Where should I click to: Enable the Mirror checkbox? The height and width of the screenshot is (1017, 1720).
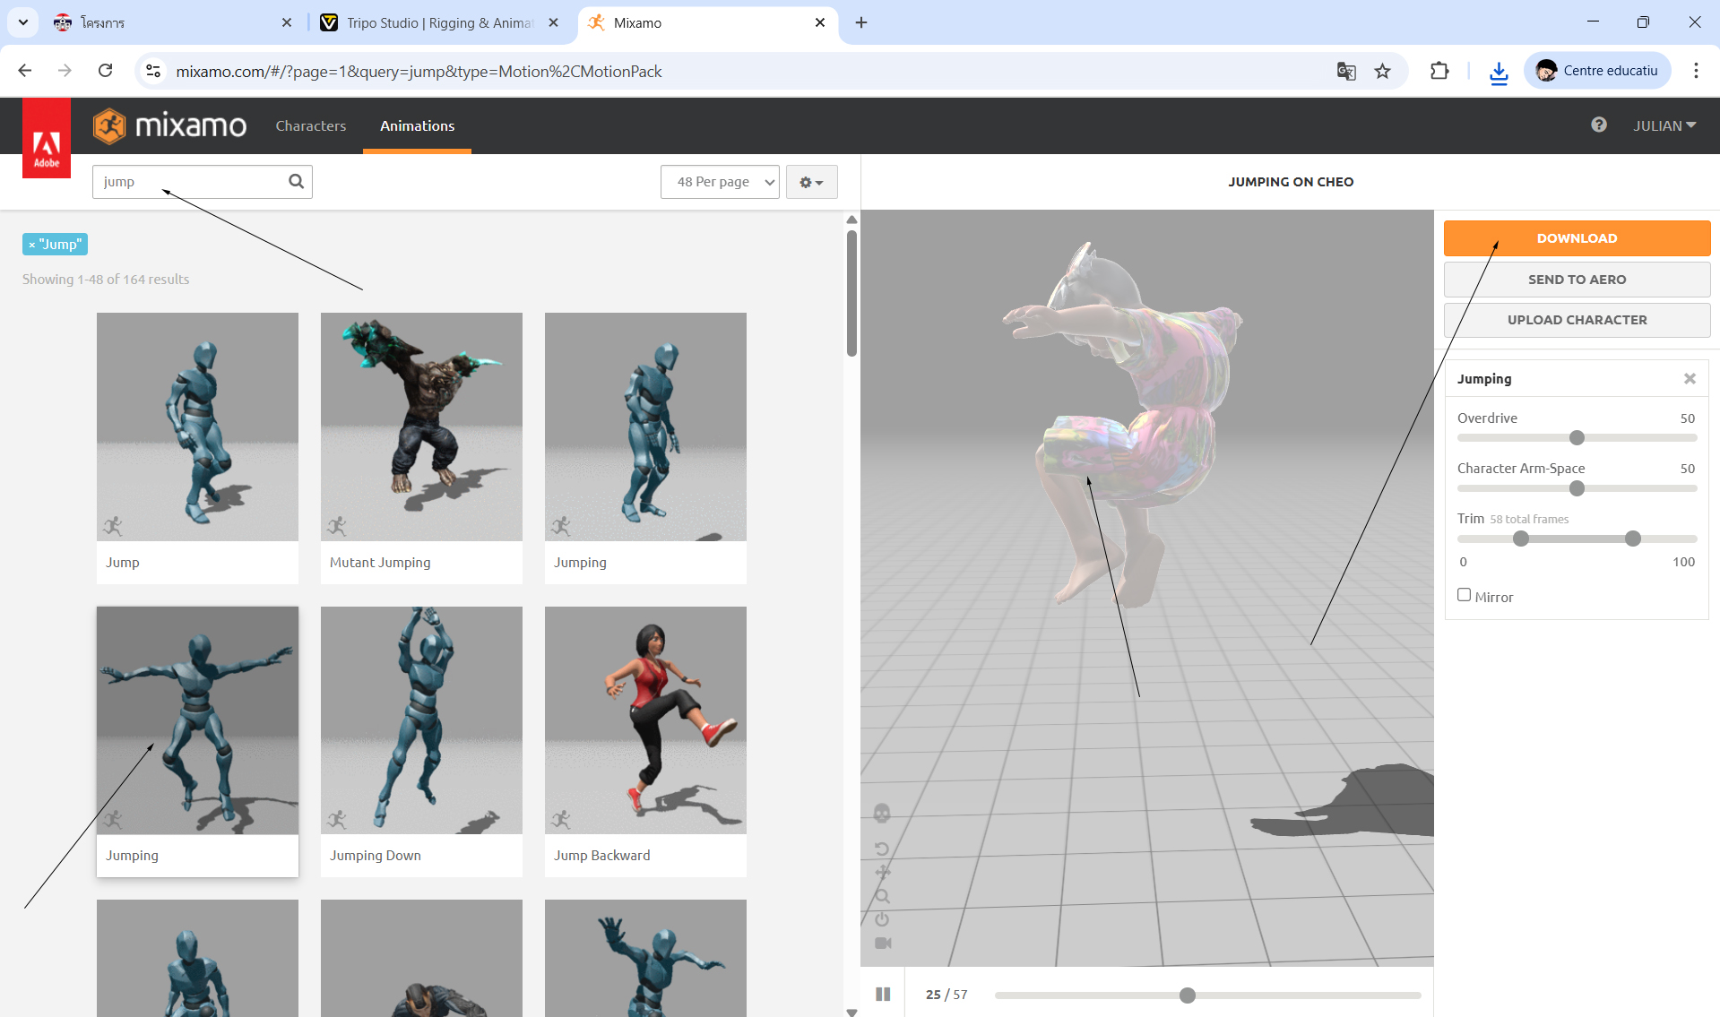click(1464, 595)
